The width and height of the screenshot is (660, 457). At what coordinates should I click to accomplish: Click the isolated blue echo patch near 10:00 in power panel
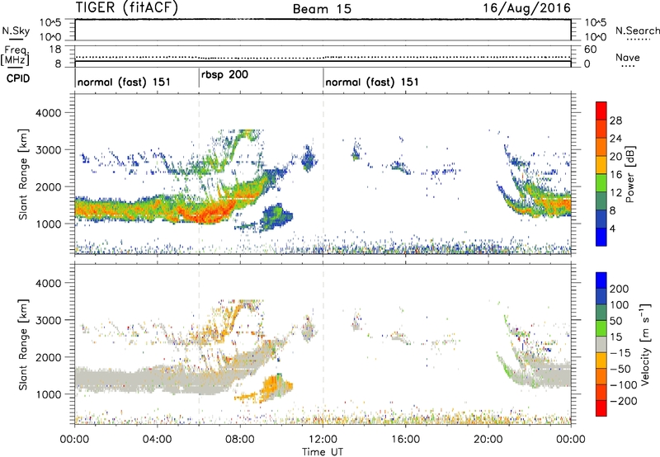[x=275, y=217]
